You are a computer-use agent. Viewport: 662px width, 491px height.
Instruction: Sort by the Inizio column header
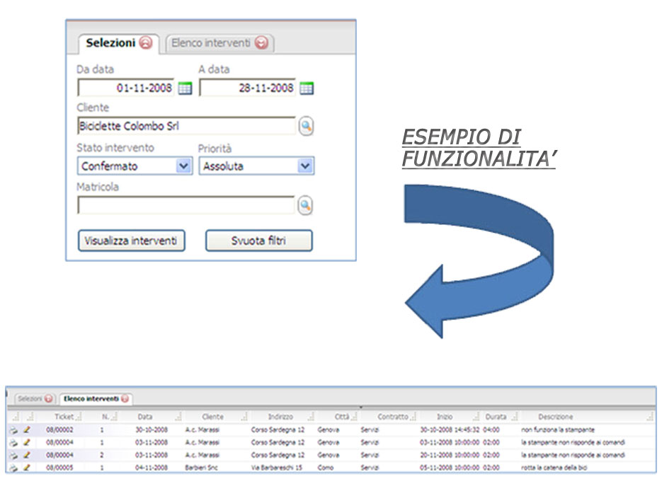(445, 417)
